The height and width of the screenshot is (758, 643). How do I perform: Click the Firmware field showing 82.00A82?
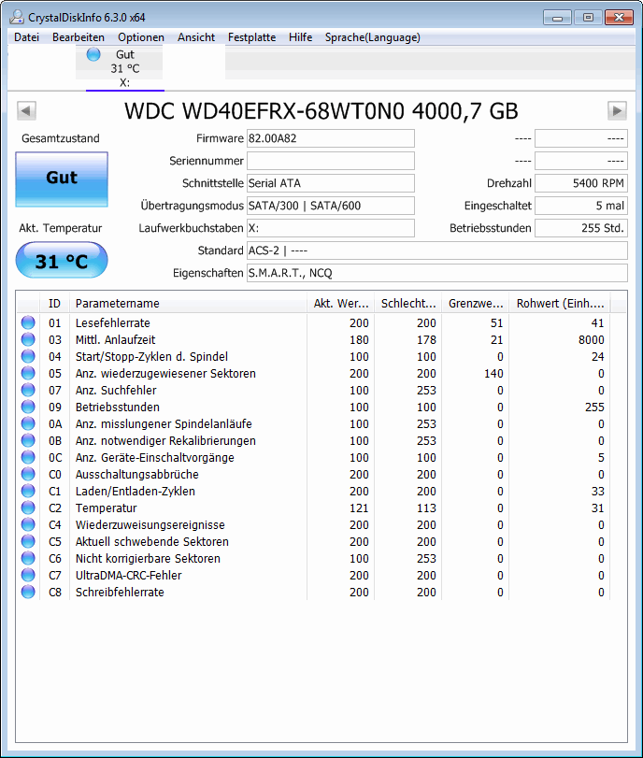coord(331,138)
